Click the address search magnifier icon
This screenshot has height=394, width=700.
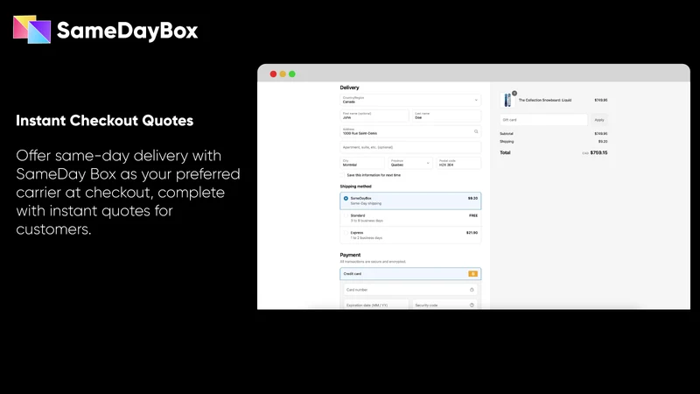coord(476,131)
